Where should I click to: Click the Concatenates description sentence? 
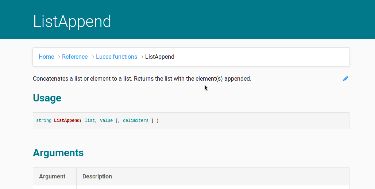pyautogui.click(x=142, y=78)
